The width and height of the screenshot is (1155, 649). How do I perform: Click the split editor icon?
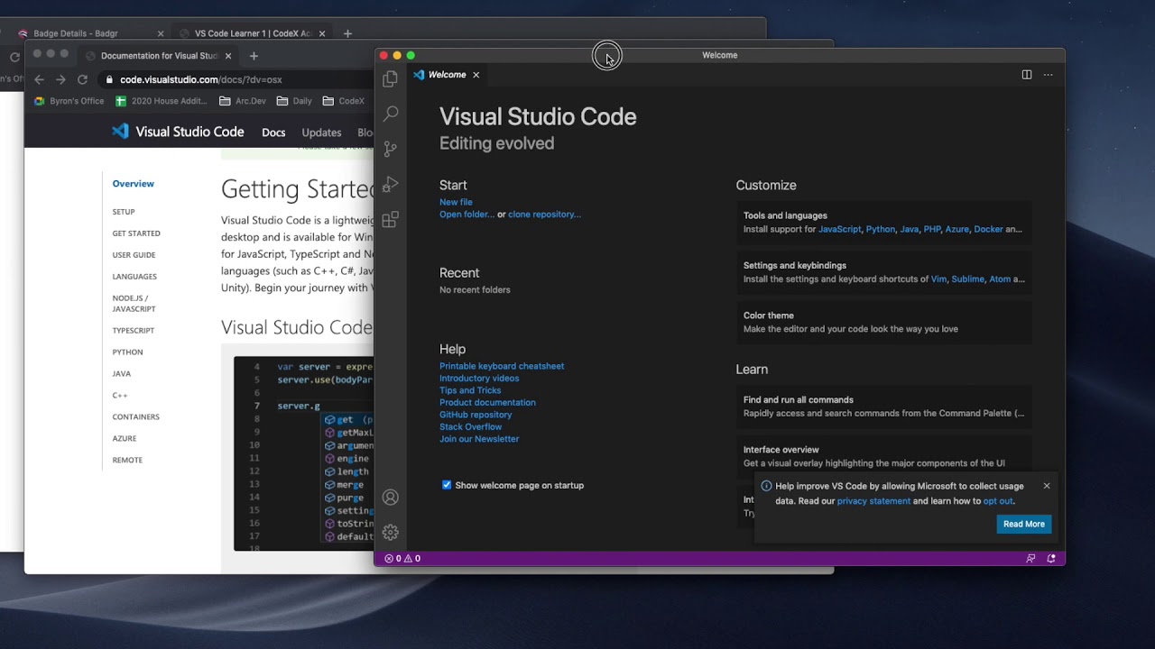(1027, 75)
